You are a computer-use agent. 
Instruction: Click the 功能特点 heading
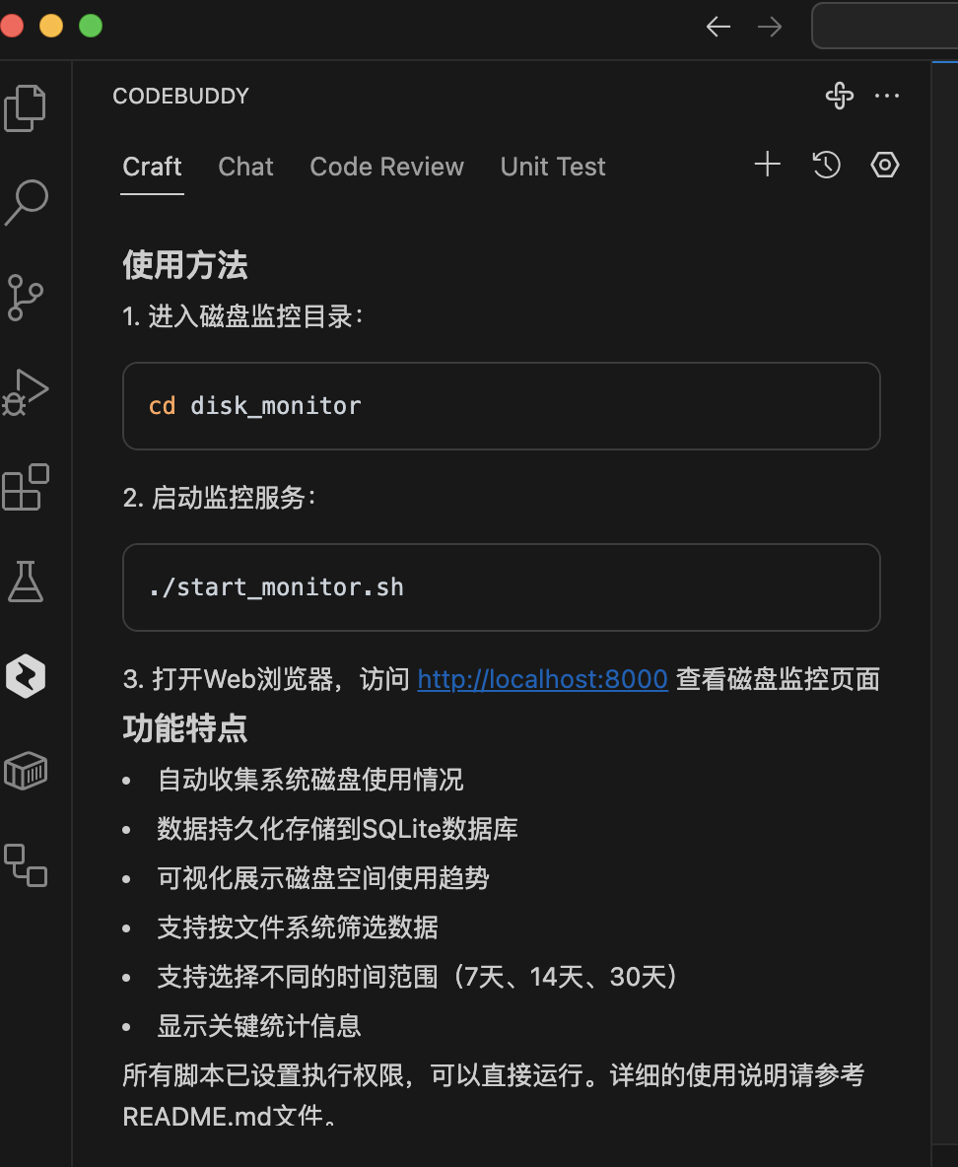pos(184,727)
